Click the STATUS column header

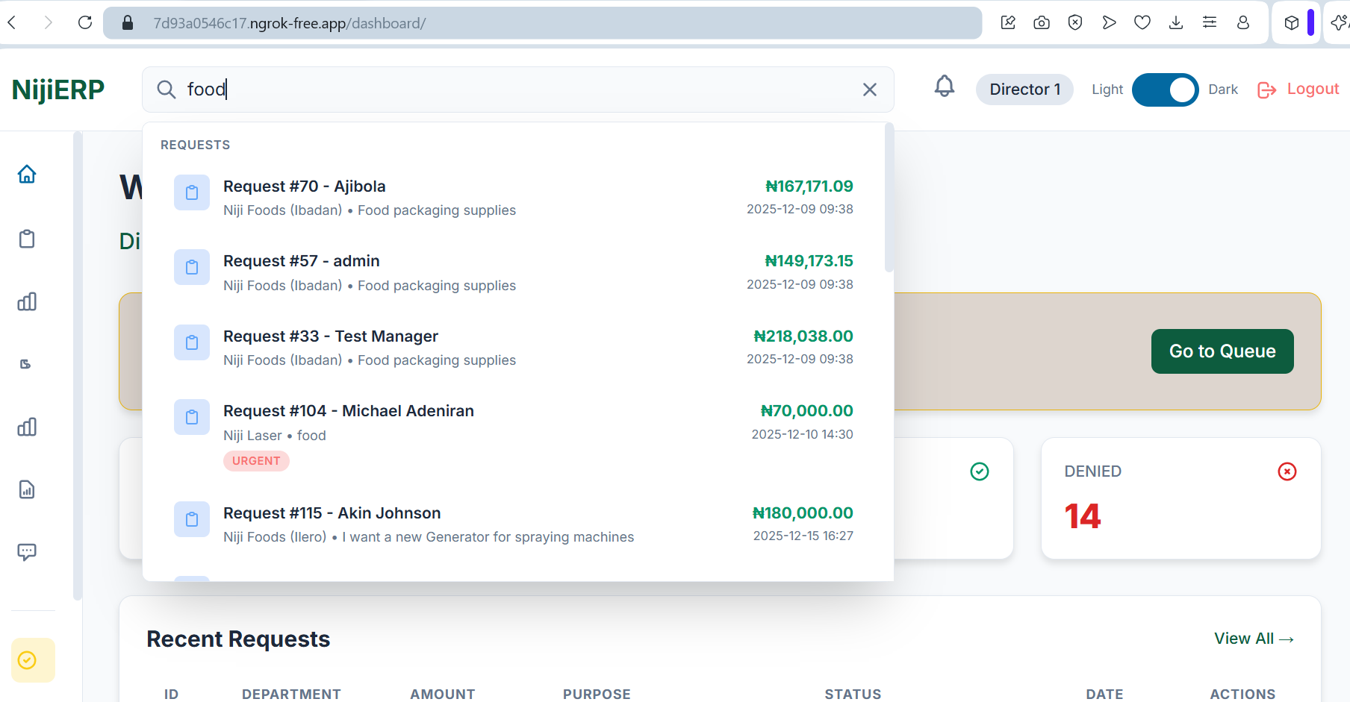point(853,694)
